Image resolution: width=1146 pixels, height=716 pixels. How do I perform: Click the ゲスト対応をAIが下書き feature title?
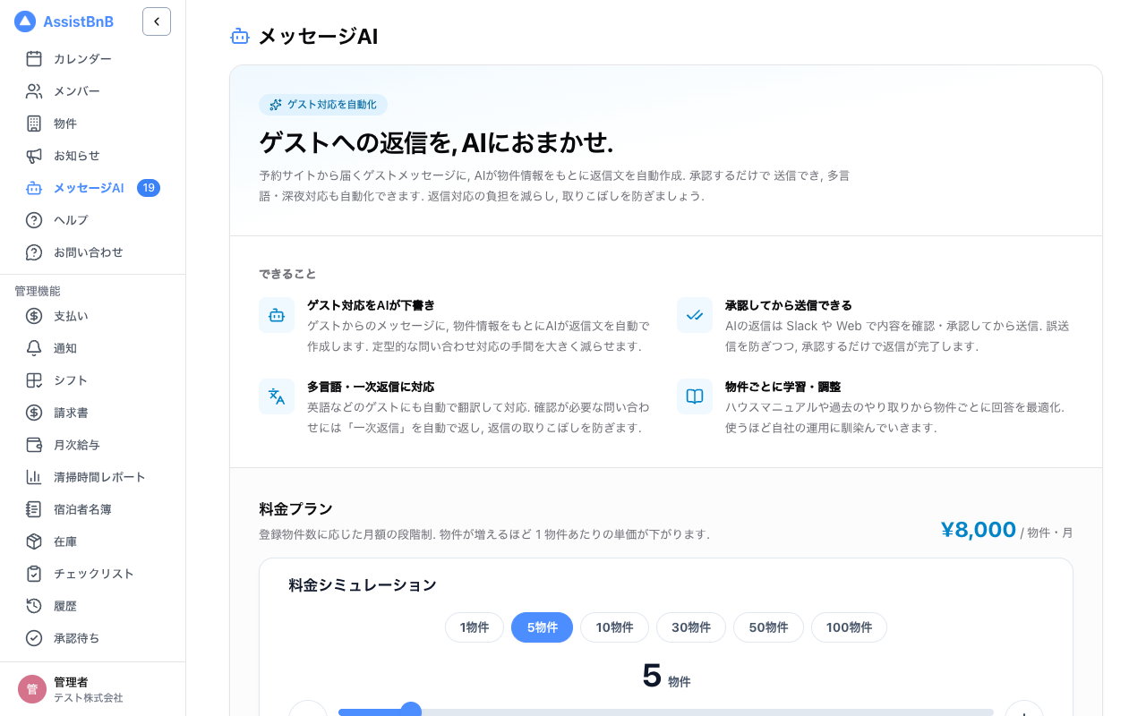point(371,305)
